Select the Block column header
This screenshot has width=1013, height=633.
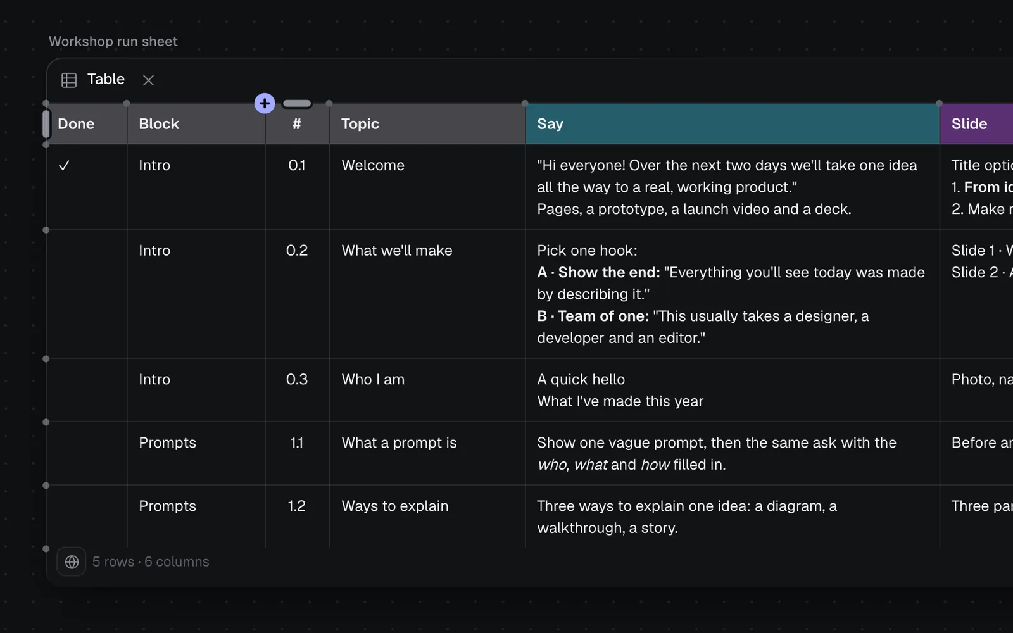pyautogui.click(x=196, y=124)
